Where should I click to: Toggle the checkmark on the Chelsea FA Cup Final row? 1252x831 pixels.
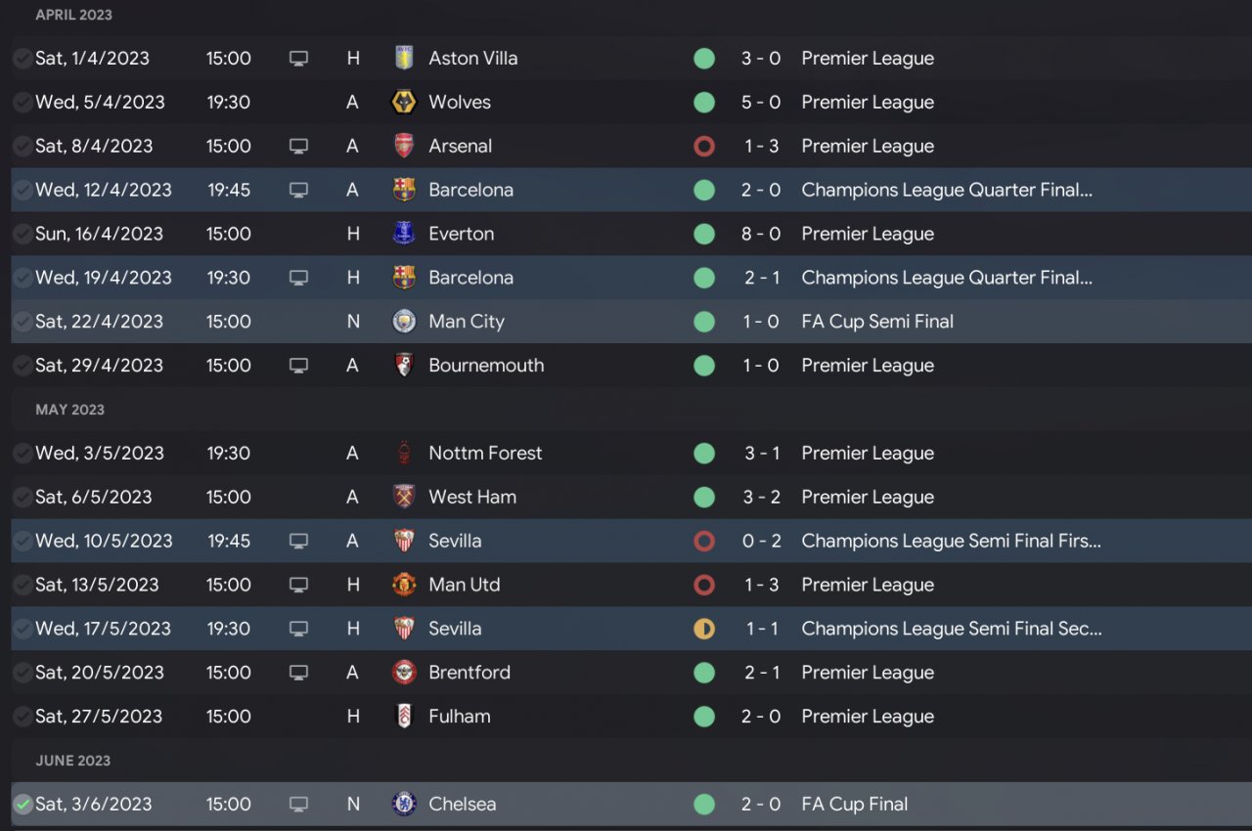click(22, 805)
